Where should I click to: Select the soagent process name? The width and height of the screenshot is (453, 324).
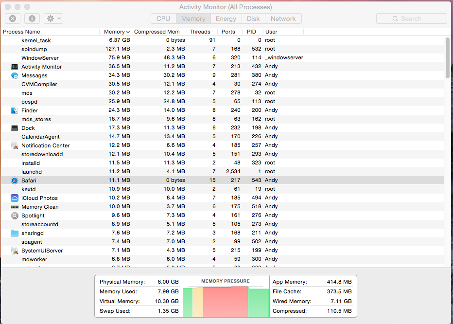tap(32, 242)
